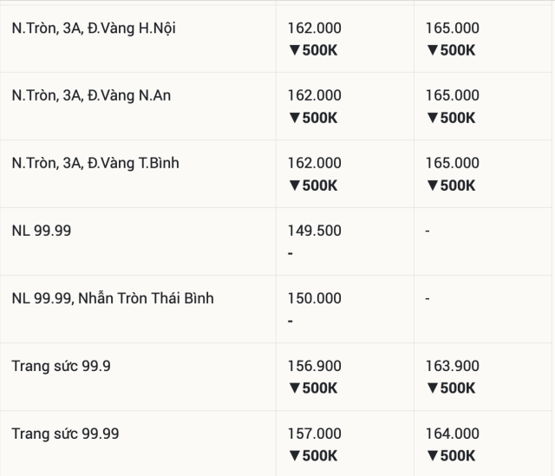Select the N.Tròn, 3A, Đ.Vàng T.Bình label
Viewport: 555px width, 476px height.
tap(95, 163)
